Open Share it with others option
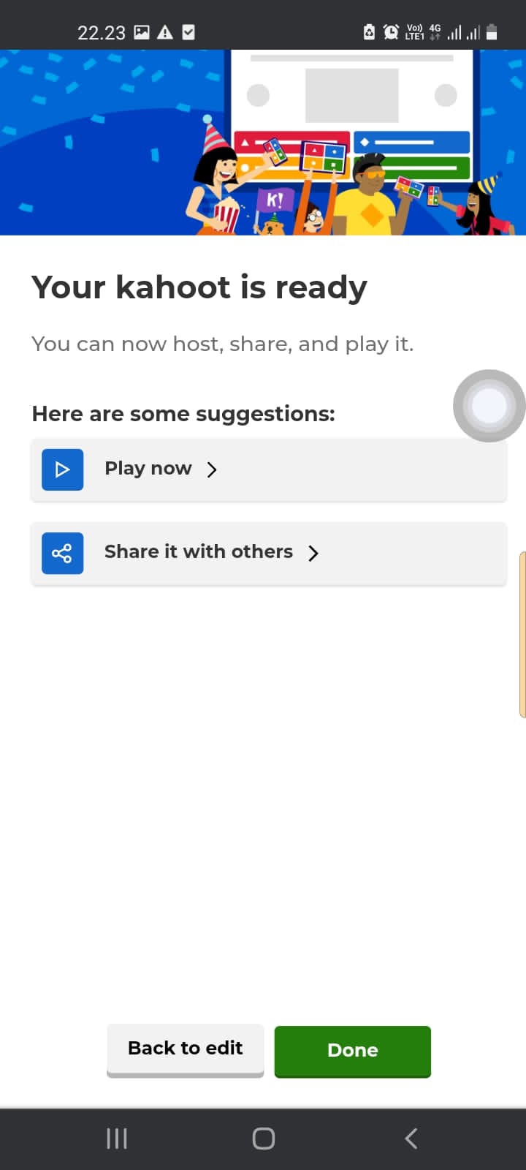 [x=269, y=554]
